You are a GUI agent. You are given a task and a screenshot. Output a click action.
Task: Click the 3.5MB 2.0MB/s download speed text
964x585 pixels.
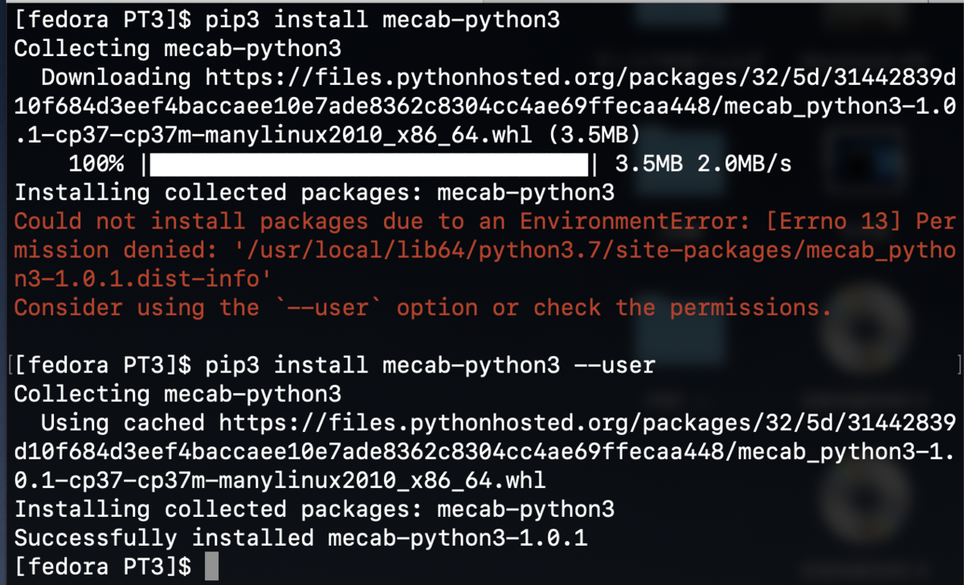pyautogui.click(x=703, y=165)
